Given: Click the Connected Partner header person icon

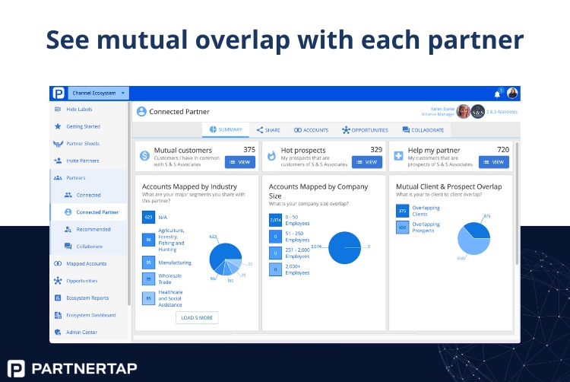Looking at the screenshot, I should pos(141,111).
